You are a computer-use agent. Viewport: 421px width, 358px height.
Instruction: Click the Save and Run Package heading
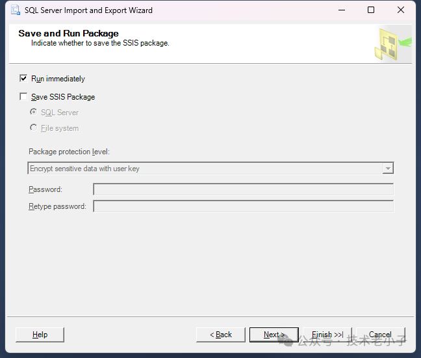[x=68, y=33]
